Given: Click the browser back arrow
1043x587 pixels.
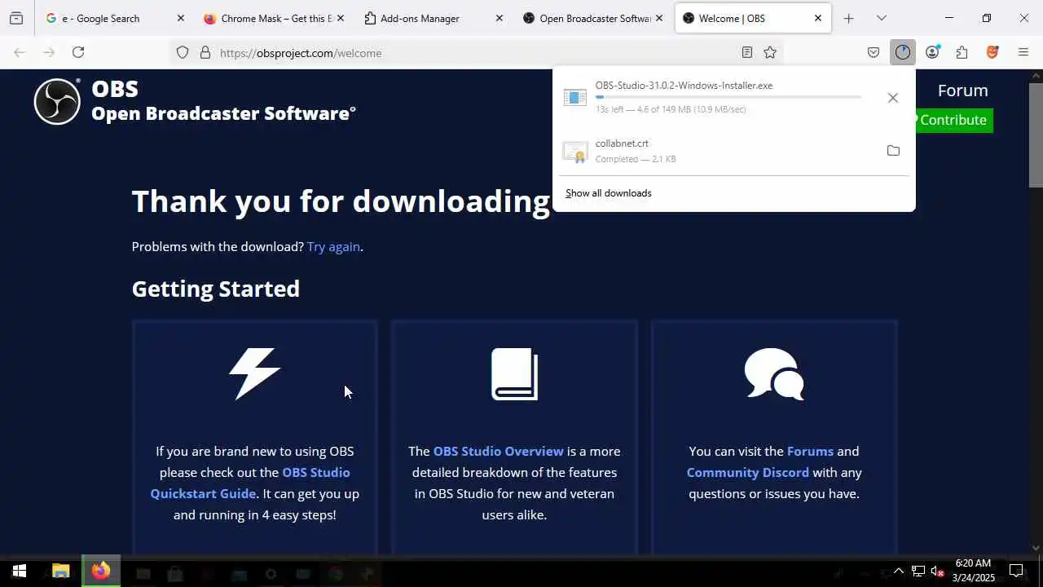Looking at the screenshot, I should point(20,52).
